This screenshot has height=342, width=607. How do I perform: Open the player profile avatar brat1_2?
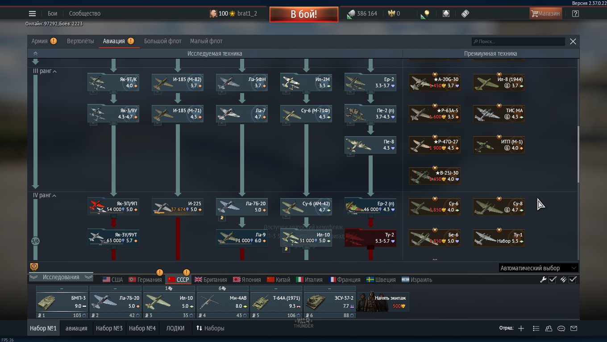213,13
